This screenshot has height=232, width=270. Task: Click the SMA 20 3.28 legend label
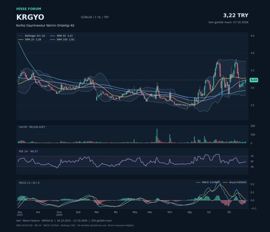(33, 40)
